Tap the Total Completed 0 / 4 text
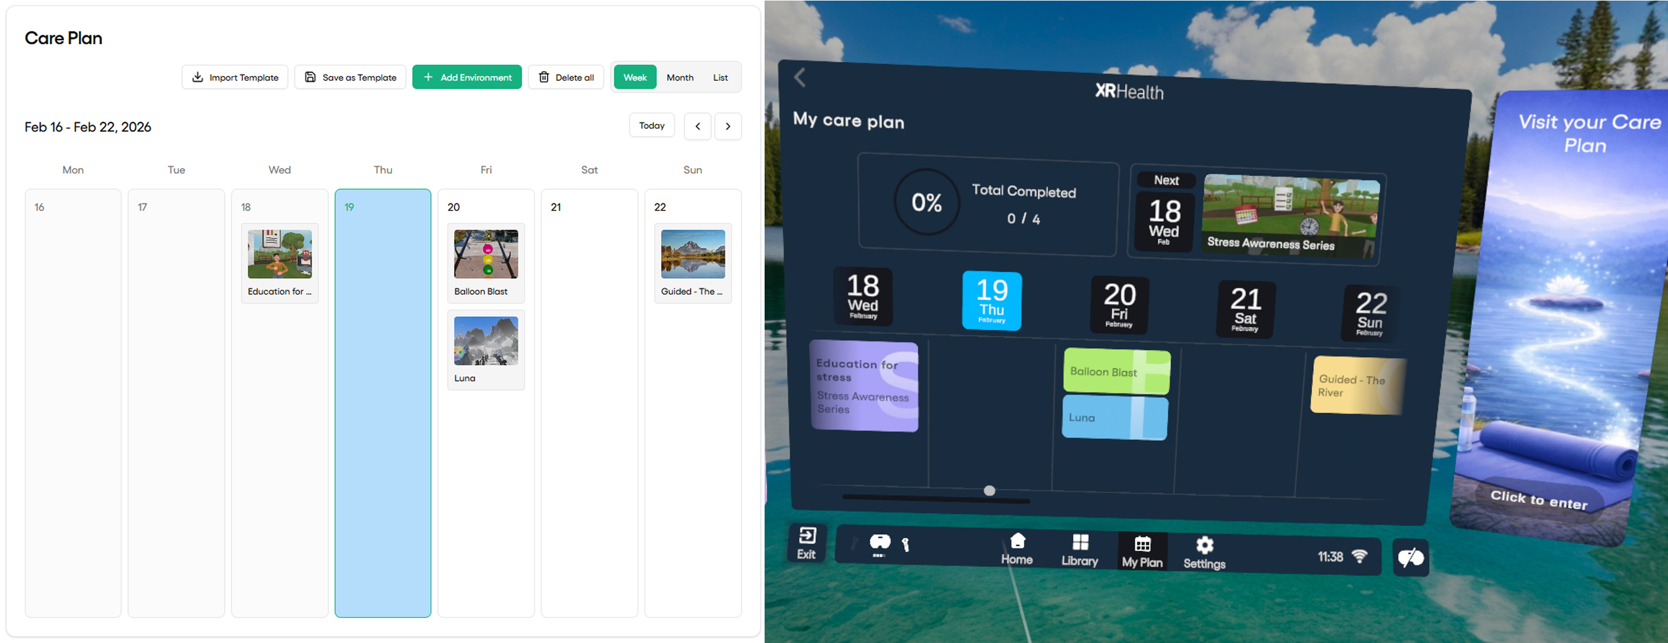The width and height of the screenshot is (1668, 643). pyautogui.click(x=1024, y=204)
